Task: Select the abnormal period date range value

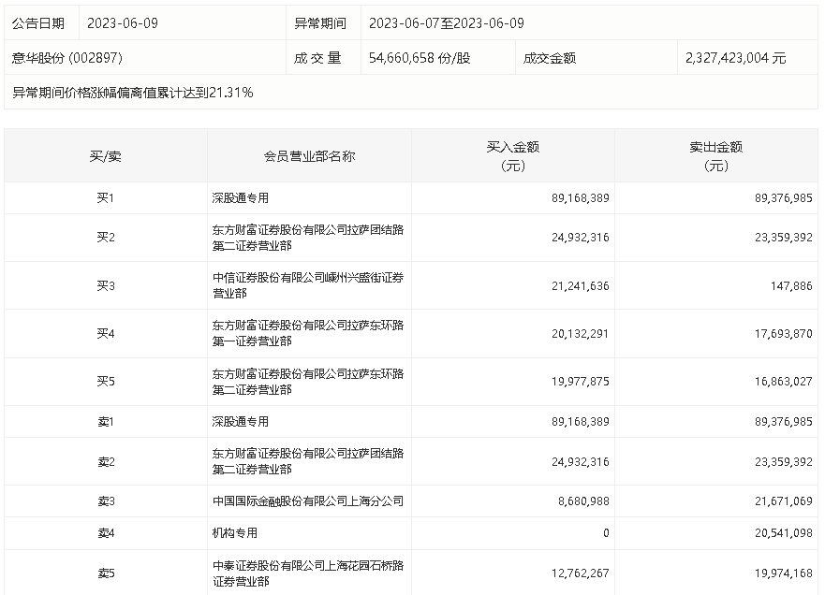Action: point(446,23)
